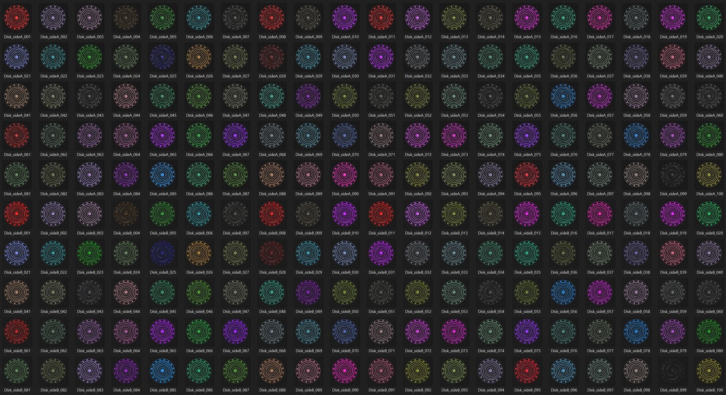The width and height of the screenshot is (726, 395).
Task: Click the Disk_sideA_100 label text
Action: tap(709, 194)
